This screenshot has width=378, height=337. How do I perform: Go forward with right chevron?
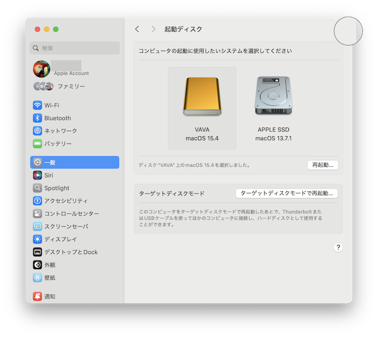pyautogui.click(x=153, y=29)
